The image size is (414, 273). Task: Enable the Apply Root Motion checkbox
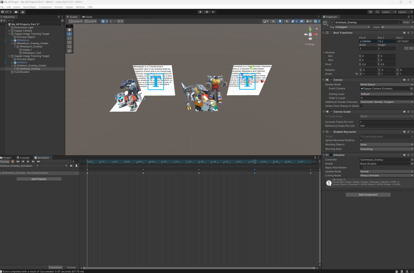point(361,167)
